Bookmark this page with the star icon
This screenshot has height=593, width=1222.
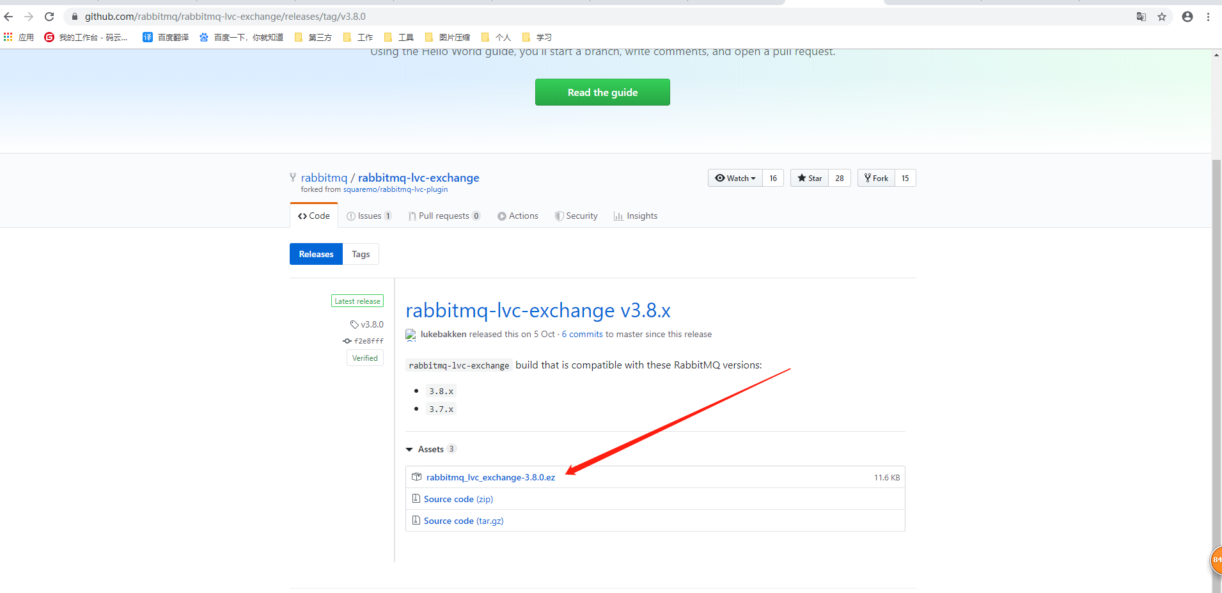click(x=1162, y=17)
